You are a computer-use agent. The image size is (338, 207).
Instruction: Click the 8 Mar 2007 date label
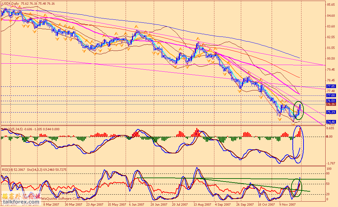(51, 204)
